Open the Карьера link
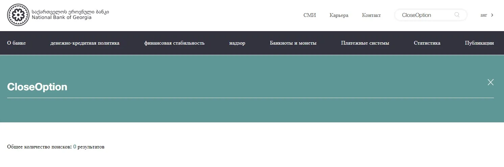Viewport: 504px width, 167px height. point(339,15)
